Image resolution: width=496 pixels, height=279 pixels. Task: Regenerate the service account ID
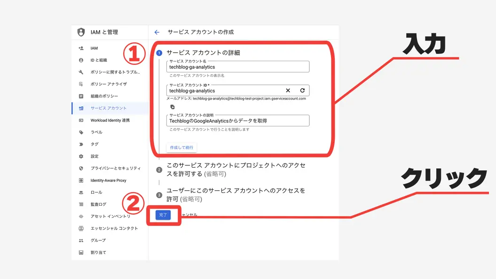(302, 90)
